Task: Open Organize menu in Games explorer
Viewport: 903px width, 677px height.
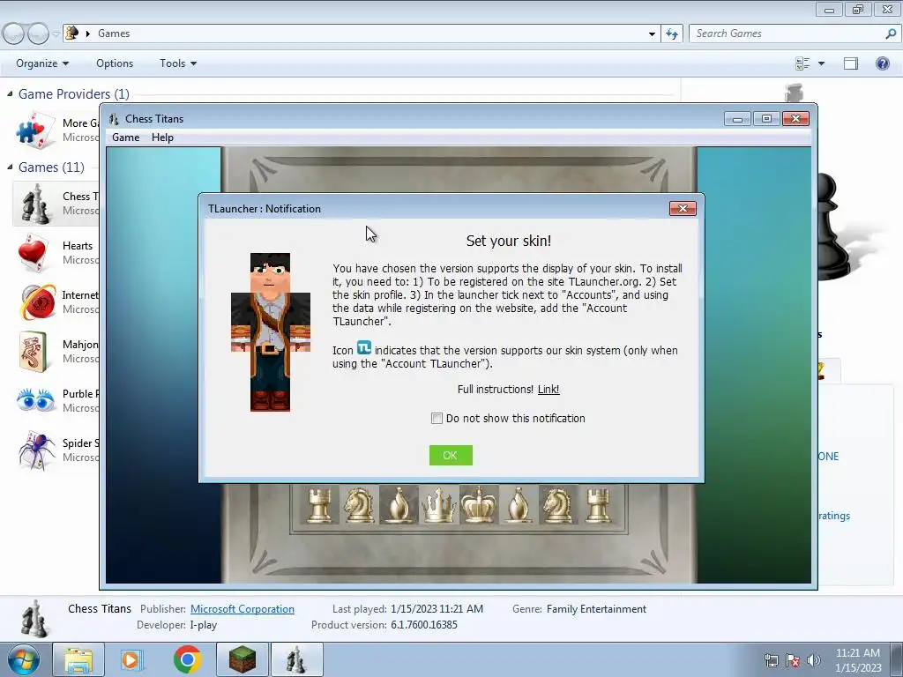Action: [42, 63]
